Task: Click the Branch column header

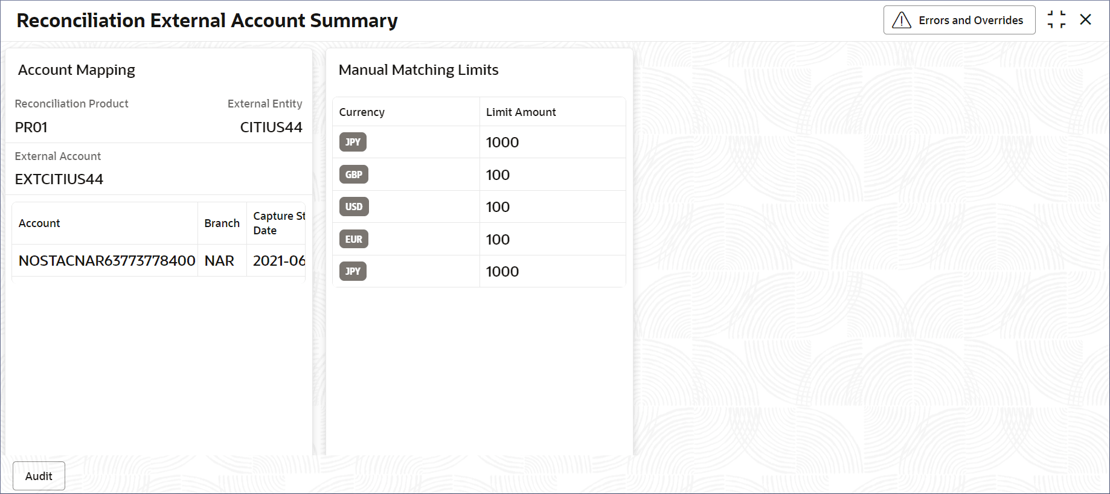Action: pyautogui.click(x=222, y=223)
